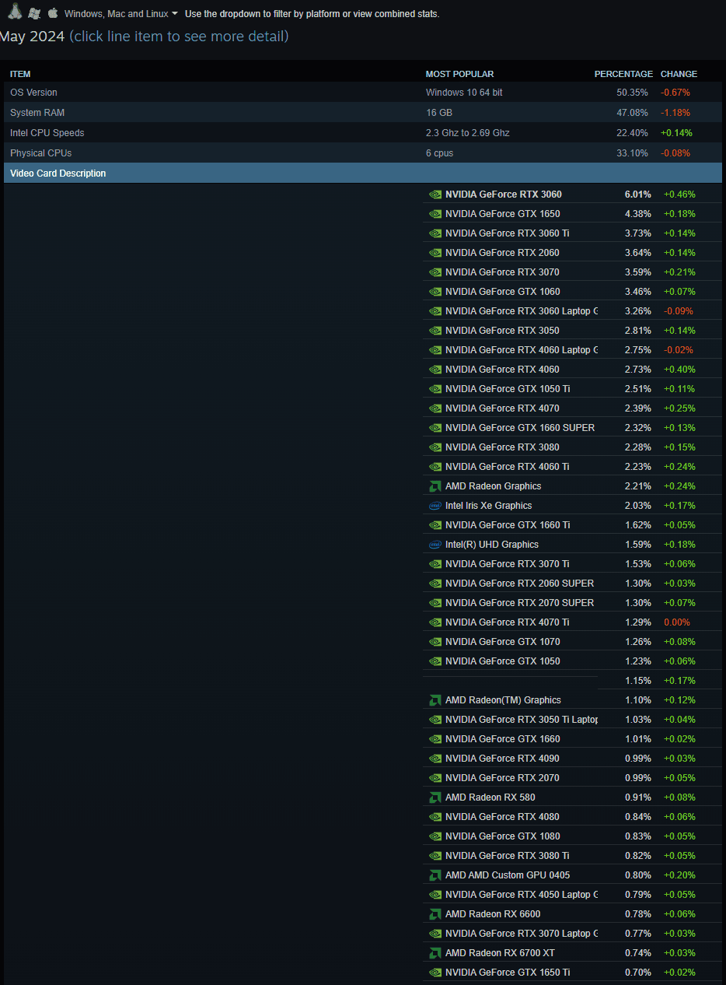Click the NVIDIA icon next to RTX 3060 Ti

pos(435,233)
